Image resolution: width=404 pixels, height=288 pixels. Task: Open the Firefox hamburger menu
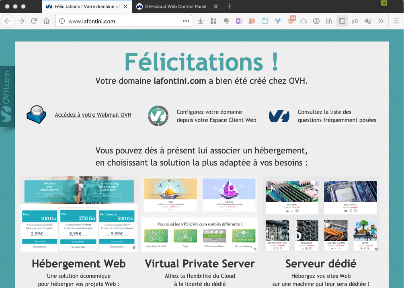point(396,21)
